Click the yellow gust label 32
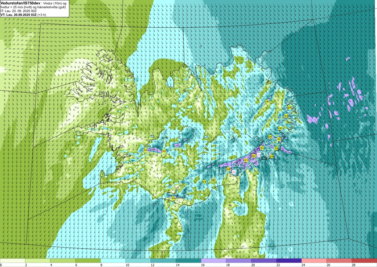Viewport: 377px width, 267px height. click(x=145, y=150)
